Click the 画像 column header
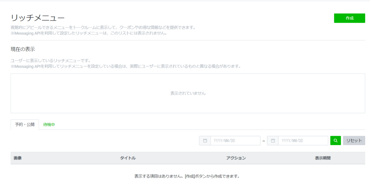370x194 pixels. [18, 158]
